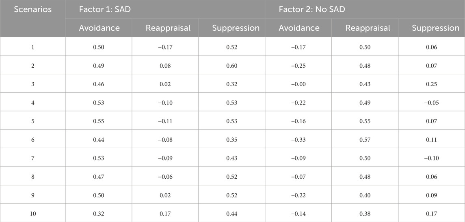The width and height of the screenshot is (465, 222).
Task: Click the 0.47 Avoidance value in scenario 8
Action: click(98, 177)
